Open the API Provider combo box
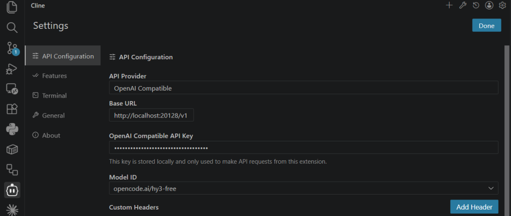The image size is (511, 216). (303, 88)
